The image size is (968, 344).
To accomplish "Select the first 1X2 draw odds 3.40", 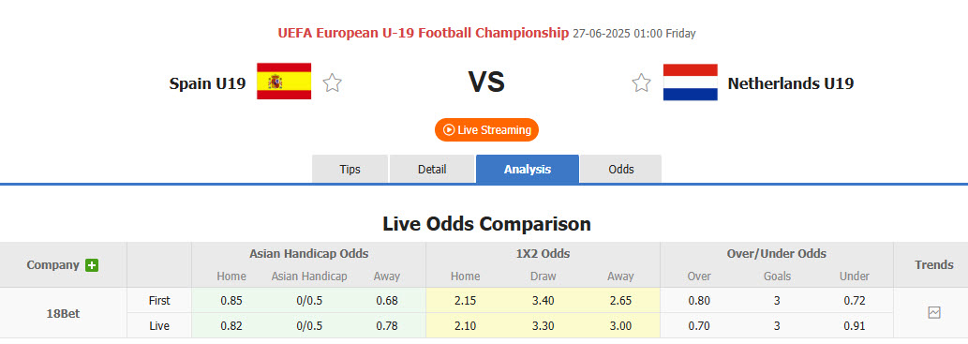I will click(544, 301).
